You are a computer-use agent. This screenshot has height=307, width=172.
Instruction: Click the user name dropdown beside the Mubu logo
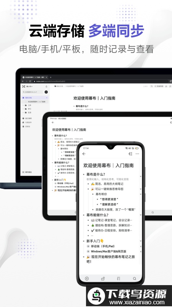pyautogui.click(x=29, y=86)
